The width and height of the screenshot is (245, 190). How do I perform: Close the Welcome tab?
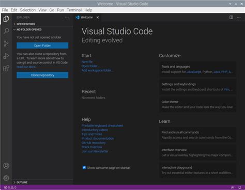98,18
